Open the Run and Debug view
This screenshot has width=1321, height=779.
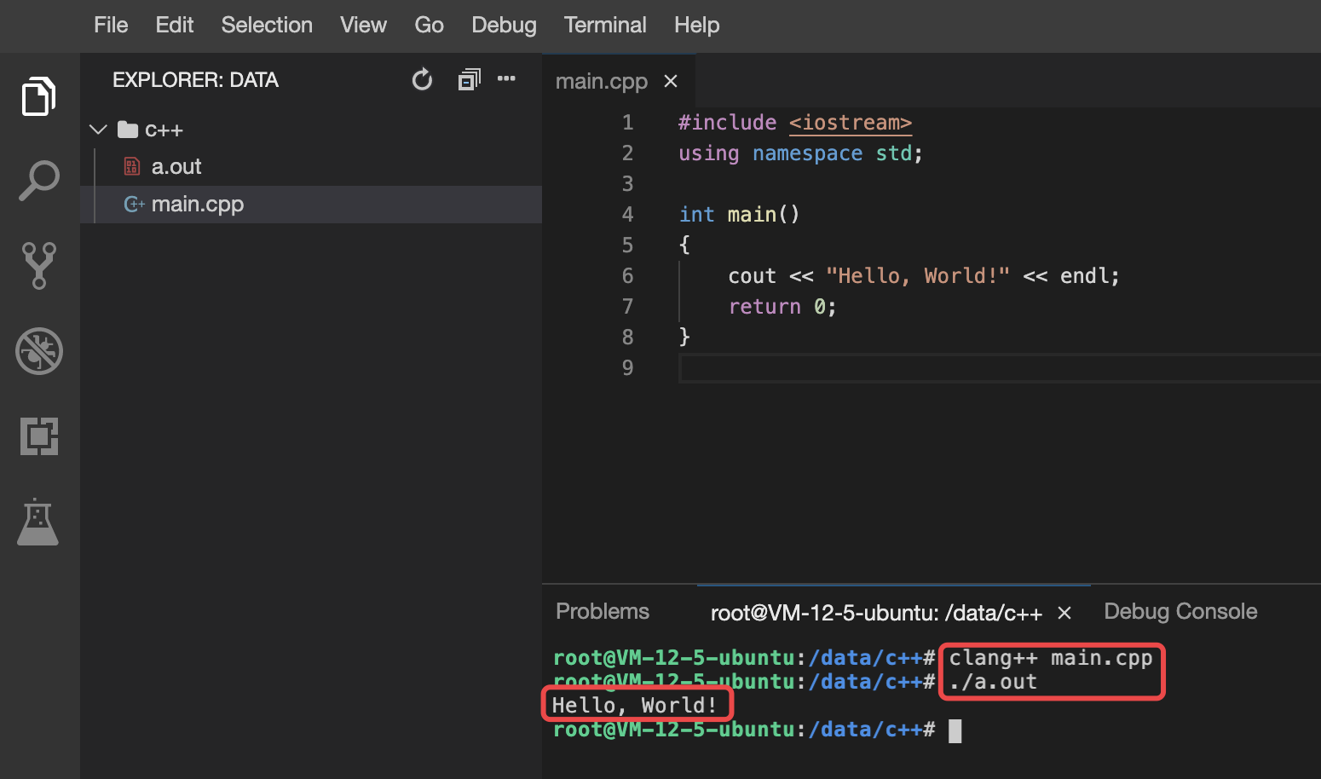coord(38,350)
